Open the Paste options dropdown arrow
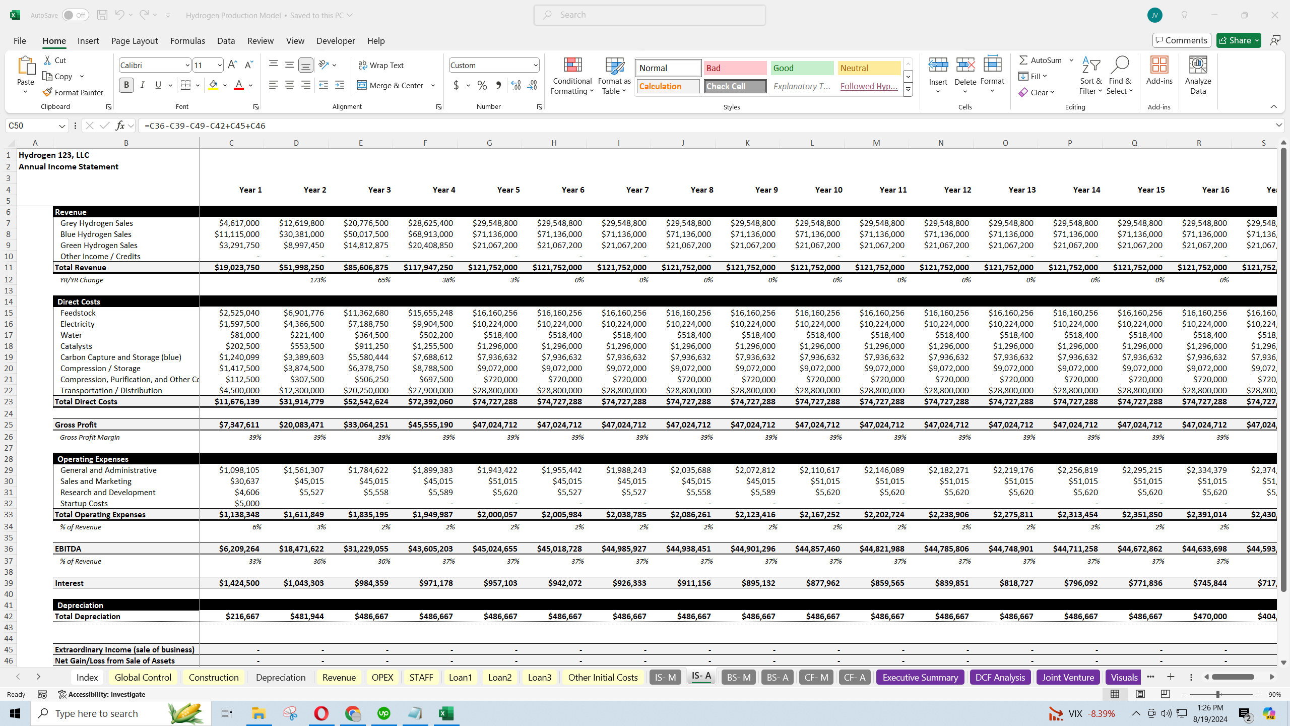Screen dimensions: 1290x726 25,92
